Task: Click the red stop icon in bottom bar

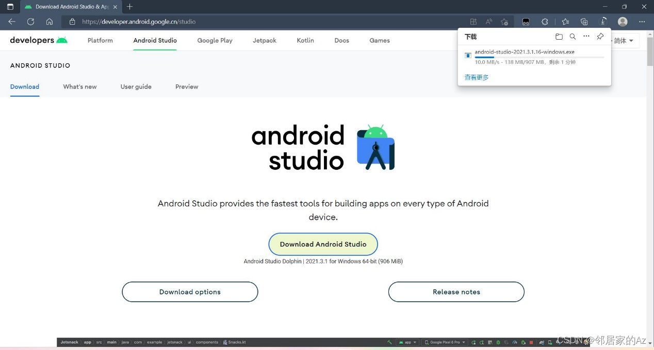Action: (531, 342)
